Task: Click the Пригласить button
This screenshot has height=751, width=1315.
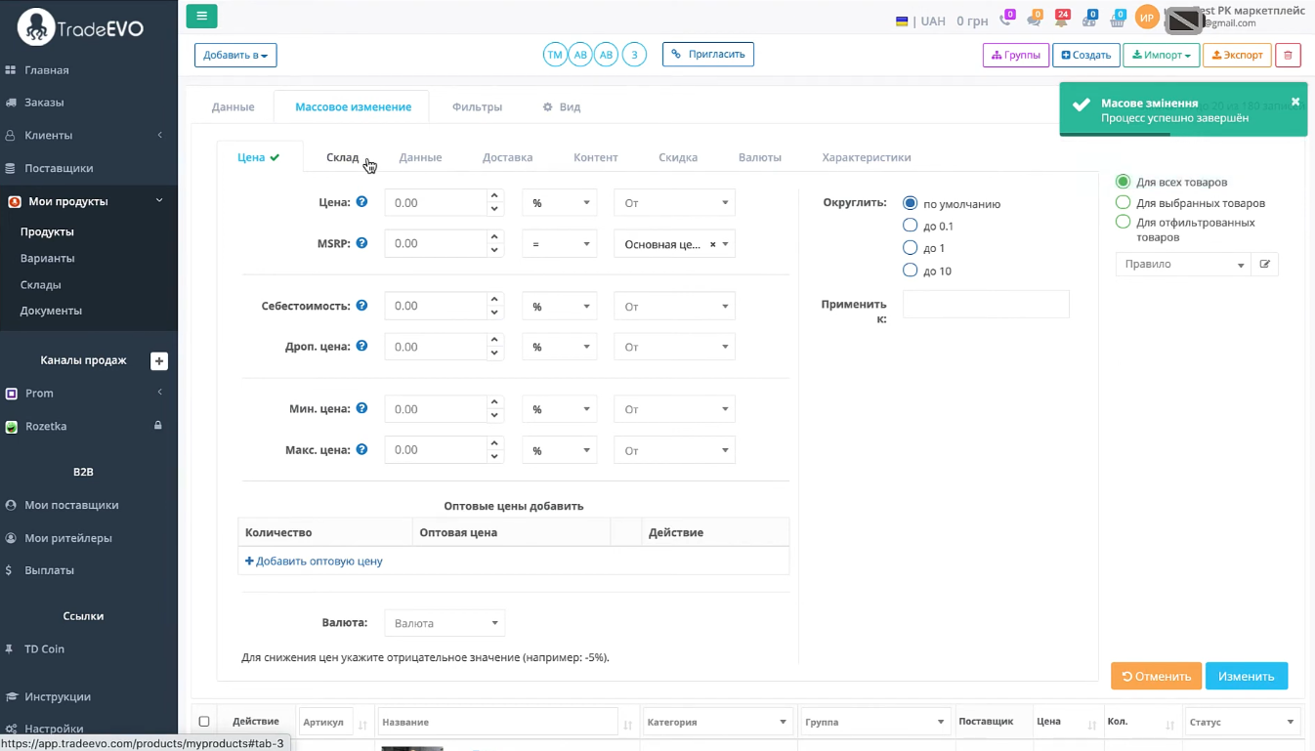Action: 708,55
